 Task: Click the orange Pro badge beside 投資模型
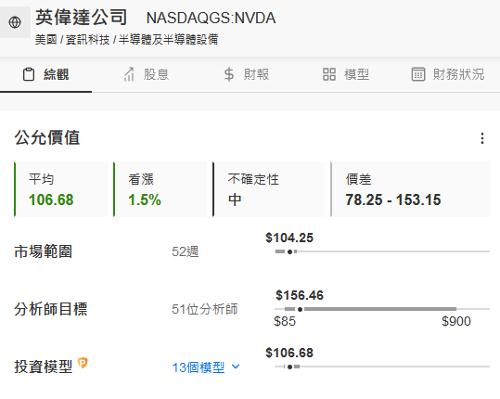coord(83,363)
